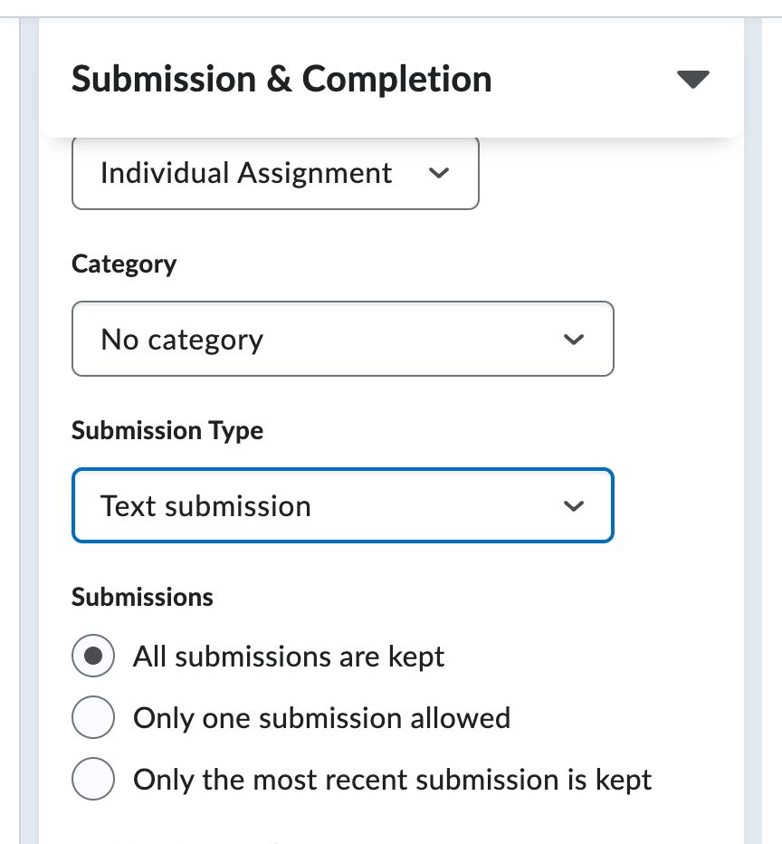Click the Category field label
Image resolution: width=782 pixels, height=844 pixels.
tap(124, 264)
